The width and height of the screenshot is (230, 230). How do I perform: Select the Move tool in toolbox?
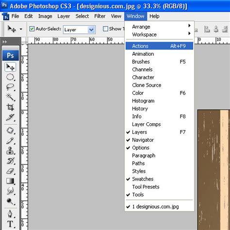pos(10,67)
